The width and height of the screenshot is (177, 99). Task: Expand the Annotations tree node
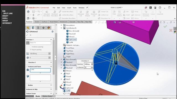[x=61, y=25]
